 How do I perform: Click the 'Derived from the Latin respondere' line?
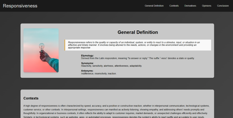138,58
